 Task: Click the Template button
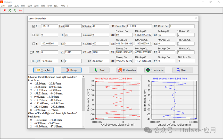coord(44,70)
